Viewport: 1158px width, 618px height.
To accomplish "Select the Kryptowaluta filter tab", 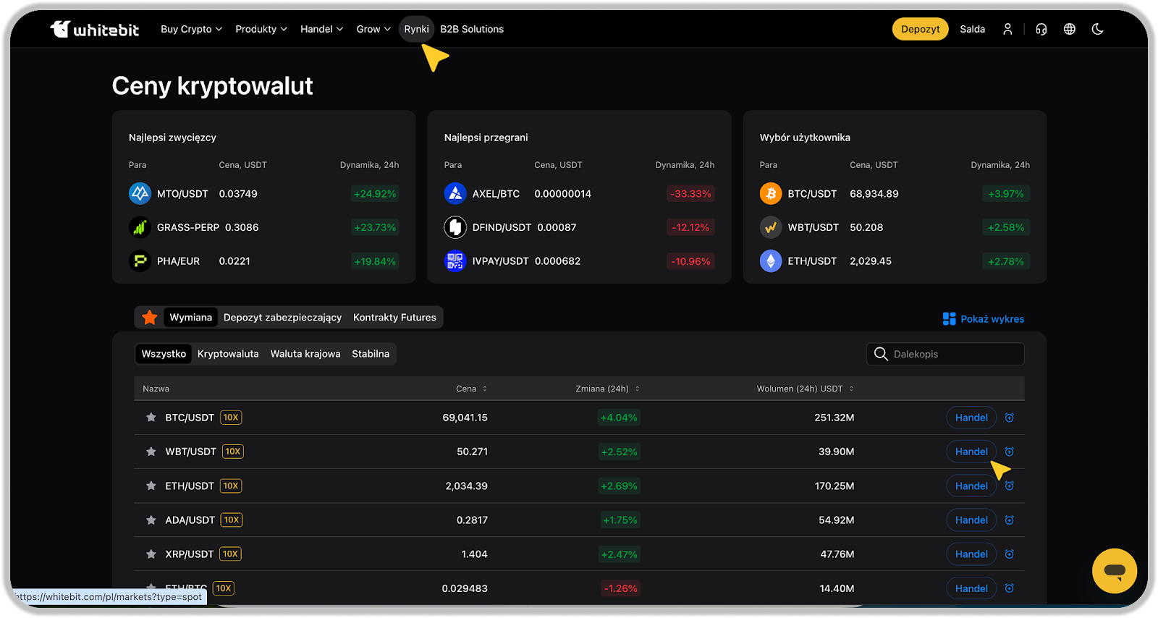I will (x=228, y=354).
